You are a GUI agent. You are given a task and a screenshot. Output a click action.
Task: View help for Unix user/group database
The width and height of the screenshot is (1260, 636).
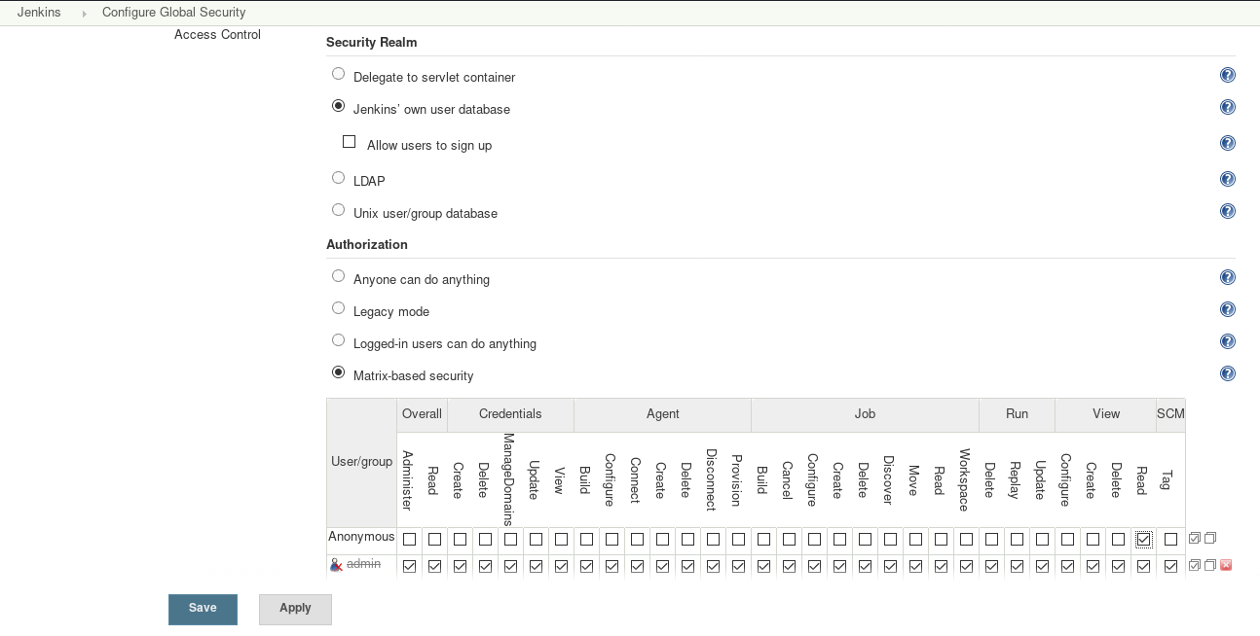[x=1227, y=210]
